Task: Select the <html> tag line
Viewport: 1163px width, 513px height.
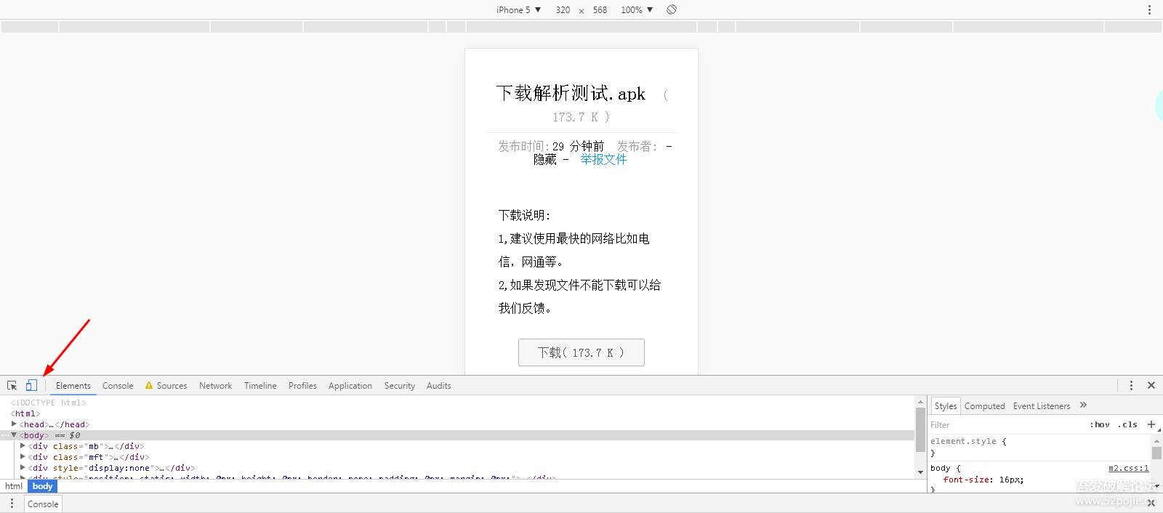Action: (x=25, y=413)
